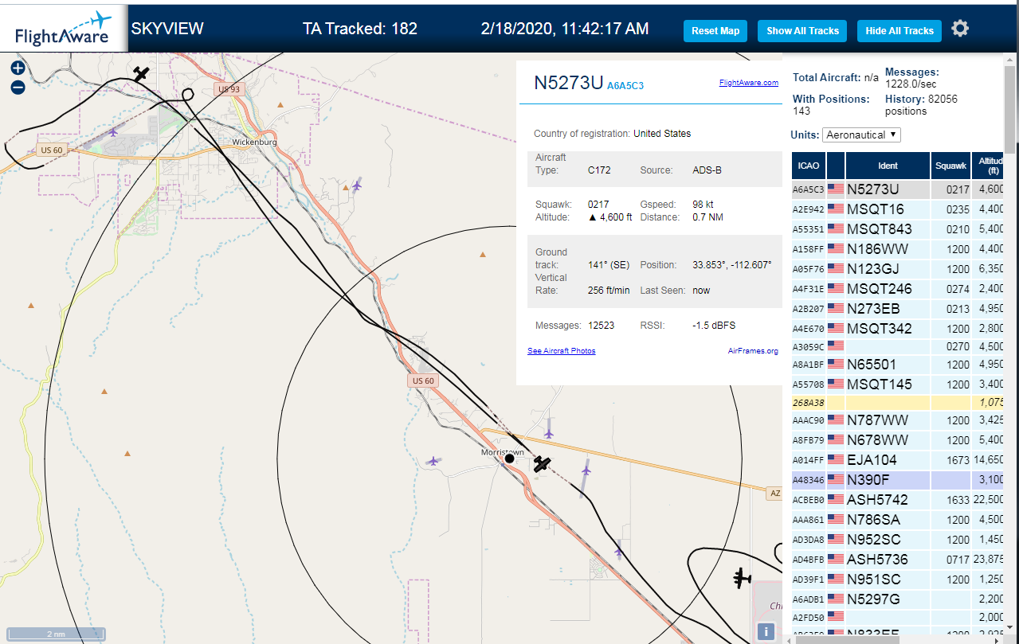Select purple aircraft icon west of Morristown
1019x644 pixels.
[433, 461]
